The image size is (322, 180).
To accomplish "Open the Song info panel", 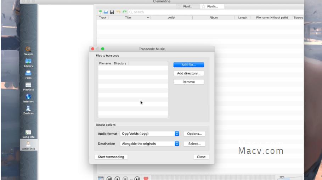I will [x=28, y=134].
